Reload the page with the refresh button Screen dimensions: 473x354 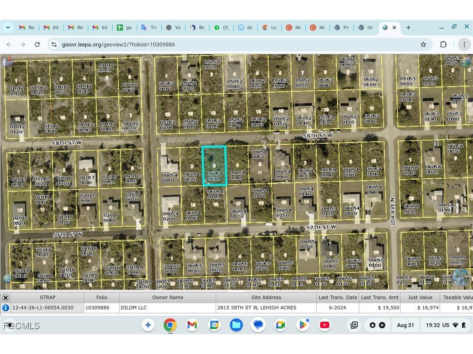pos(37,44)
